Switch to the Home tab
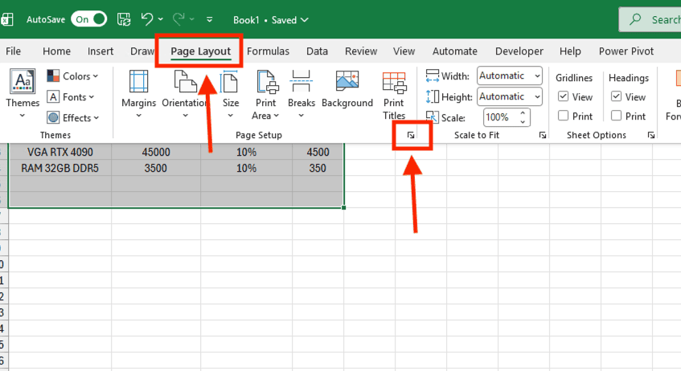Viewport: 681px width, 371px height. [56, 51]
